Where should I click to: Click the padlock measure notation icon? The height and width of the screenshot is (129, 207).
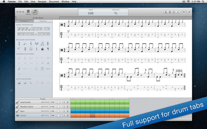(42, 49)
